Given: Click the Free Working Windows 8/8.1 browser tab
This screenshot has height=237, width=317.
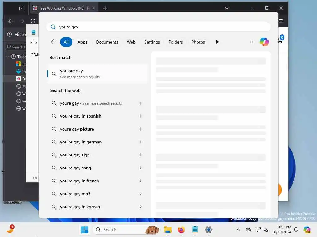Looking at the screenshot, I should tap(64, 8).
